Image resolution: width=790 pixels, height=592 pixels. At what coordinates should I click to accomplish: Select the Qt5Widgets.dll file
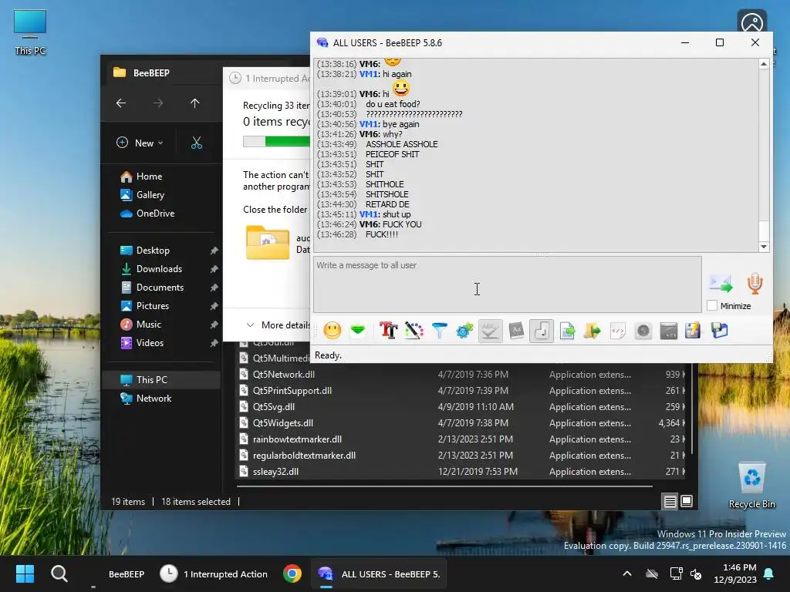[x=461, y=423]
